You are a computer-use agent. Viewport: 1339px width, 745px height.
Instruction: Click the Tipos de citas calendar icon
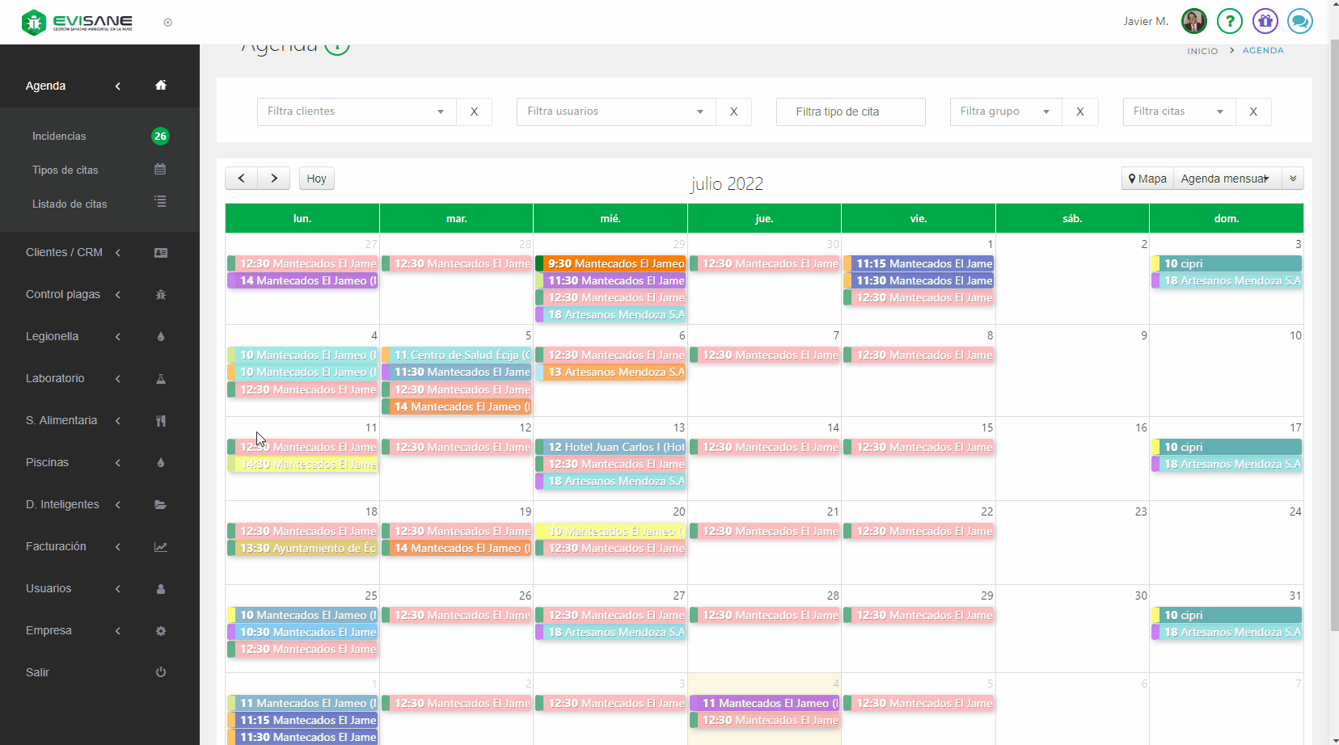coord(160,170)
